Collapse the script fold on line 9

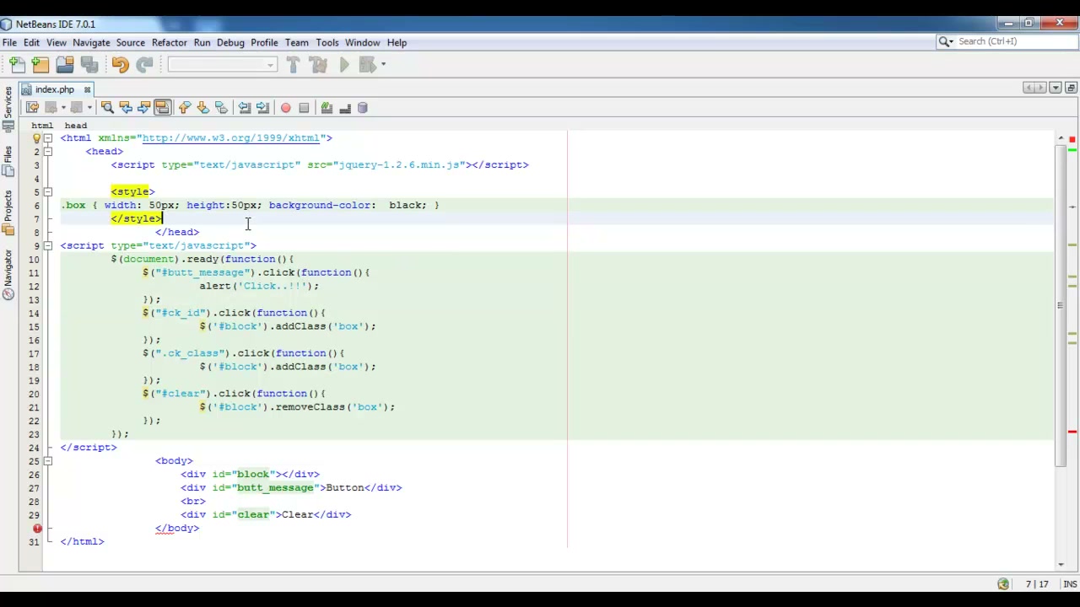click(48, 245)
